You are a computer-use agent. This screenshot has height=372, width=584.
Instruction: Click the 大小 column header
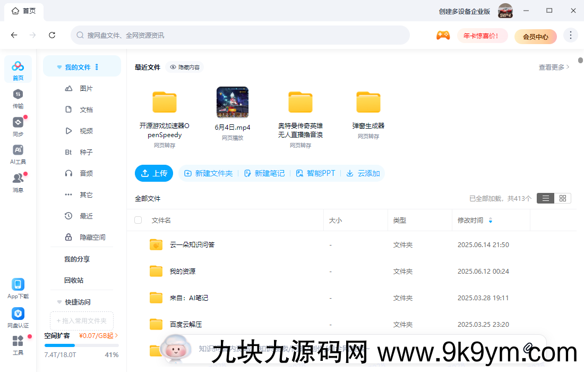335,221
